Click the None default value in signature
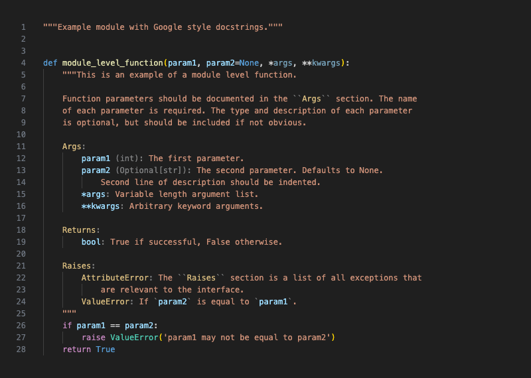The width and height of the screenshot is (531, 378). pos(249,63)
